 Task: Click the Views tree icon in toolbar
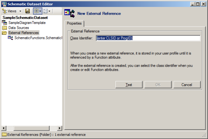5,11
